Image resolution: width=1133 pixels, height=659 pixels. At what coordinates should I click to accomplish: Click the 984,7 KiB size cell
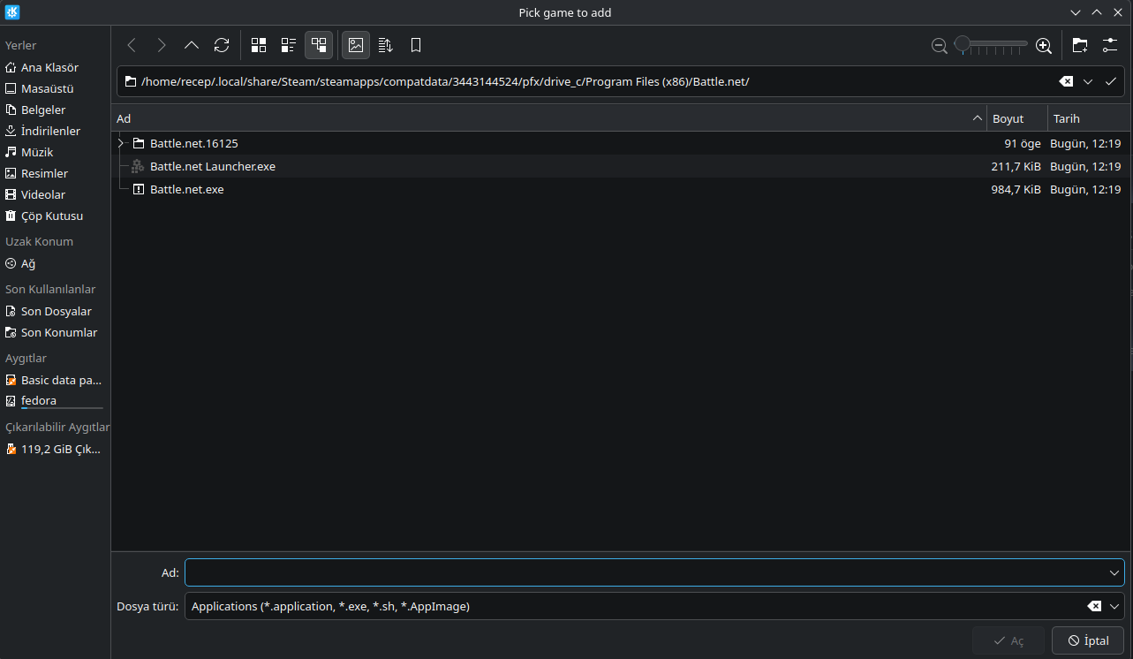click(1016, 189)
